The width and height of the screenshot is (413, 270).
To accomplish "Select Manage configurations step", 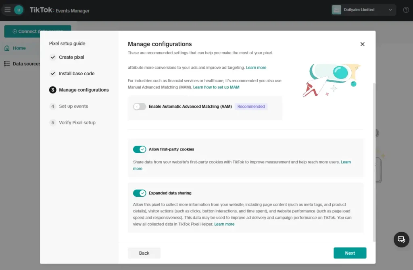I will pos(79,90).
